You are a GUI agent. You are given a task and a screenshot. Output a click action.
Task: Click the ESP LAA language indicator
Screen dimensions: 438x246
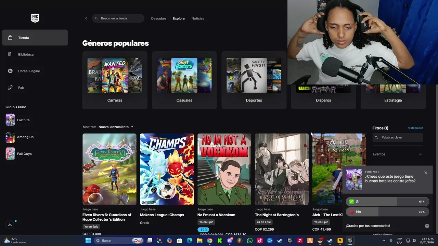[x=400, y=241]
